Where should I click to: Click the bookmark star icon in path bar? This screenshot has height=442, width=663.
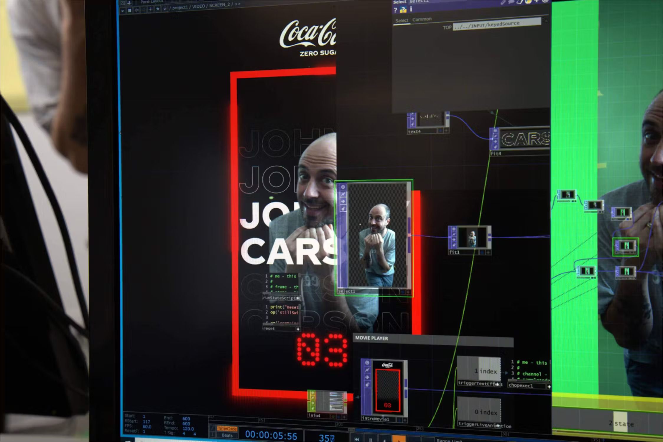[158, 9]
